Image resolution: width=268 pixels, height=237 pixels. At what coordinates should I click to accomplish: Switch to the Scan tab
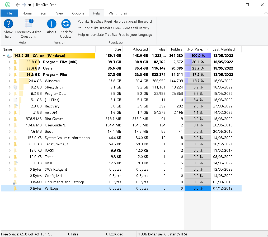coord(44,13)
